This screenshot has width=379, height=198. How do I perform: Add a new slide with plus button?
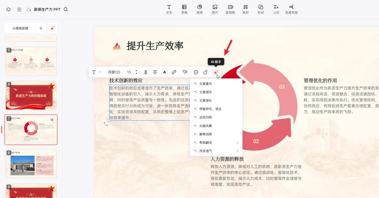(x=41, y=28)
